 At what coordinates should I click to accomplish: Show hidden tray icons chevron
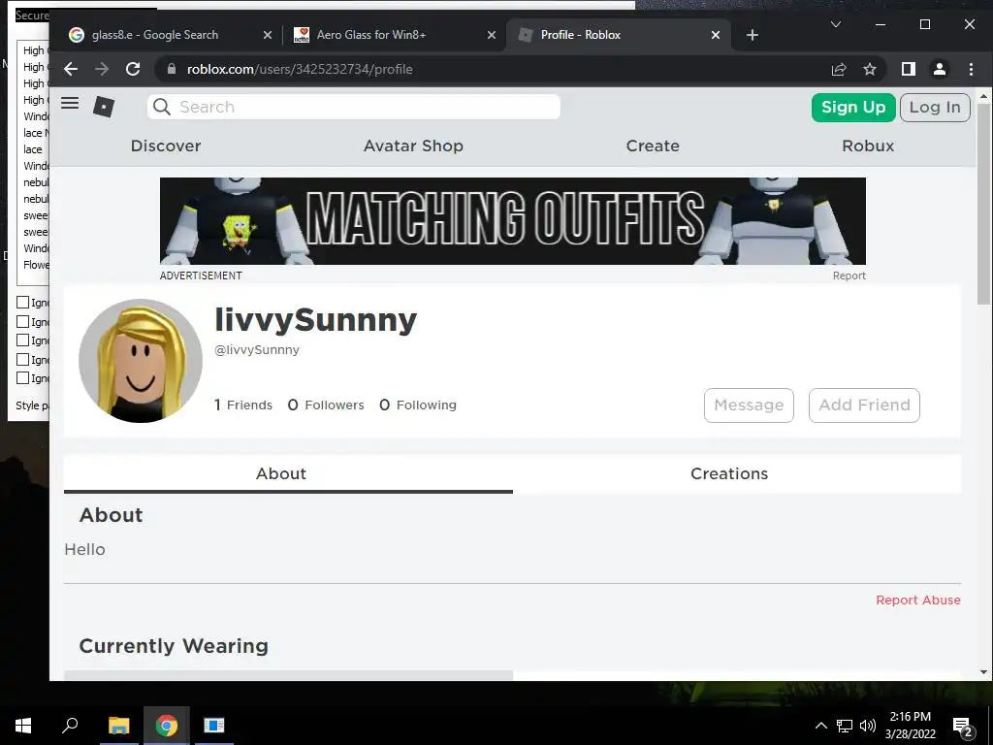tap(820, 726)
